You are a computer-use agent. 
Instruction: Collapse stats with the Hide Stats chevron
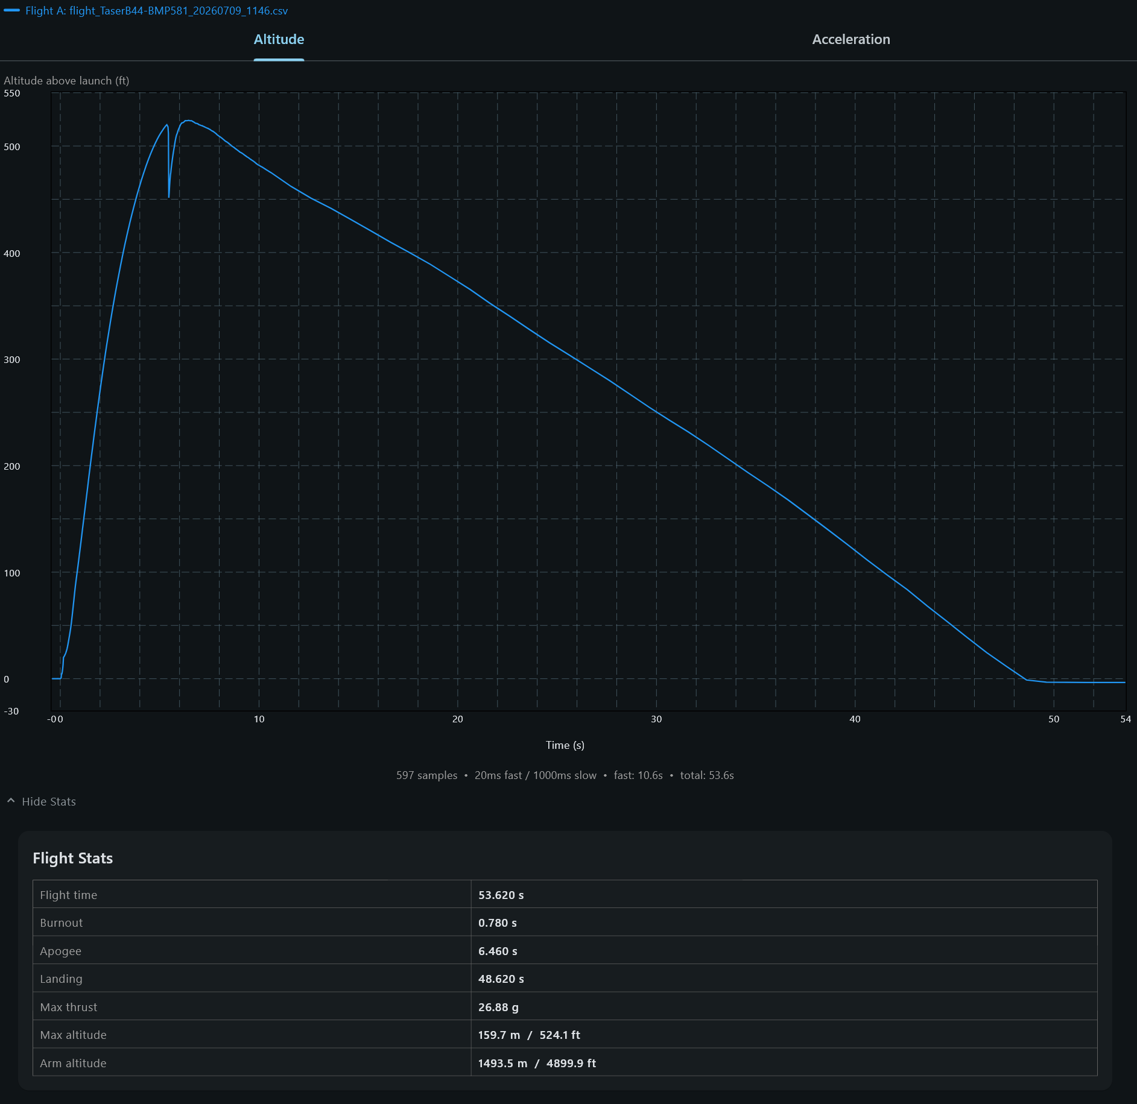click(11, 801)
